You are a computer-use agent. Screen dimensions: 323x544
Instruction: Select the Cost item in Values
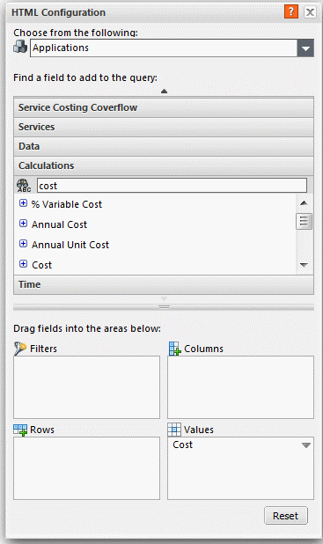[182, 445]
